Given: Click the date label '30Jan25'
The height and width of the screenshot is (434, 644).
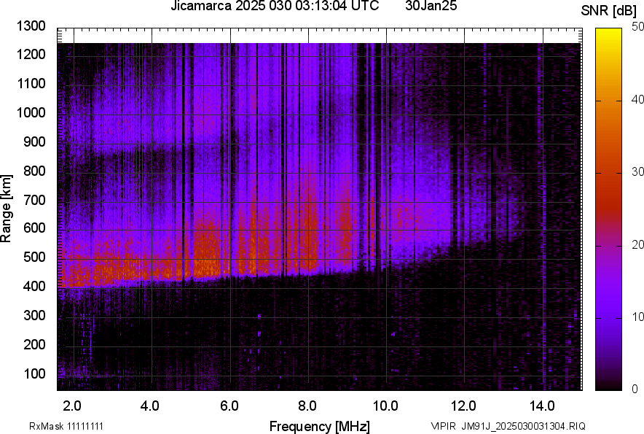Looking at the screenshot, I should pos(431,6).
